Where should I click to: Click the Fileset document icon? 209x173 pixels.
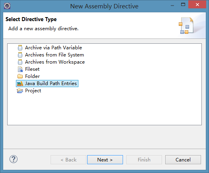(x=20, y=69)
